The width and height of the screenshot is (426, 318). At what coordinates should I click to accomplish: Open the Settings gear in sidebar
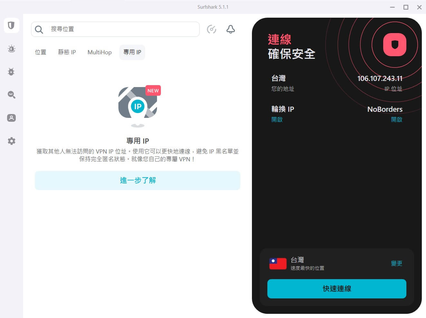click(12, 141)
